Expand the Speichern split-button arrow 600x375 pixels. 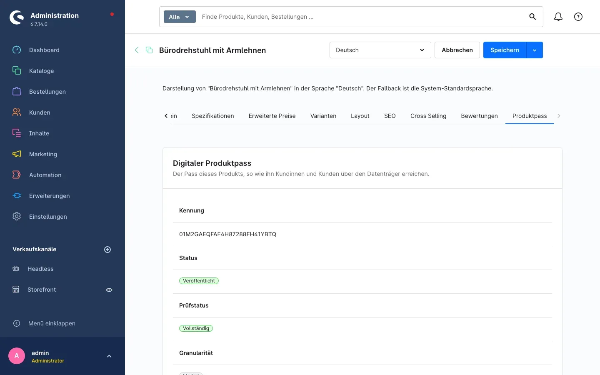pos(535,50)
